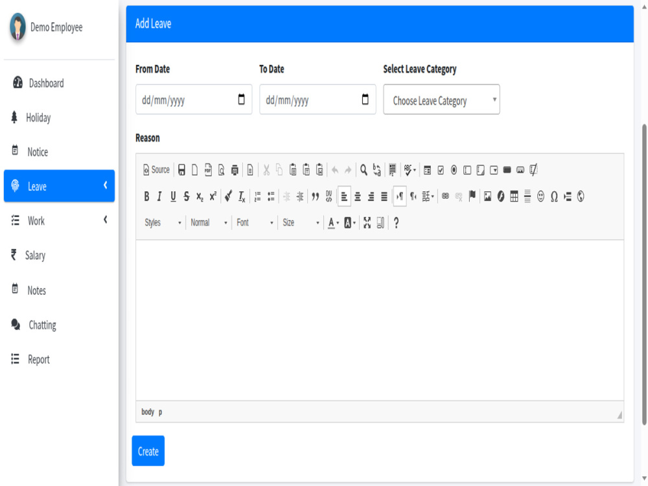Click the About CKEditor question mark
The width and height of the screenshot is (648, 486).
click(396, 223)
